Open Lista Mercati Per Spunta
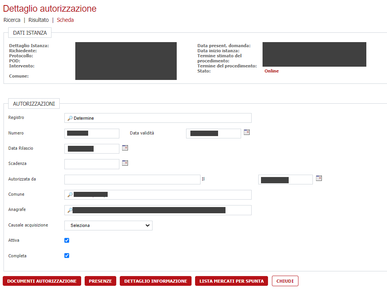Image resolution: width=387 pixels, height=301 pixels. pos(231,281)
